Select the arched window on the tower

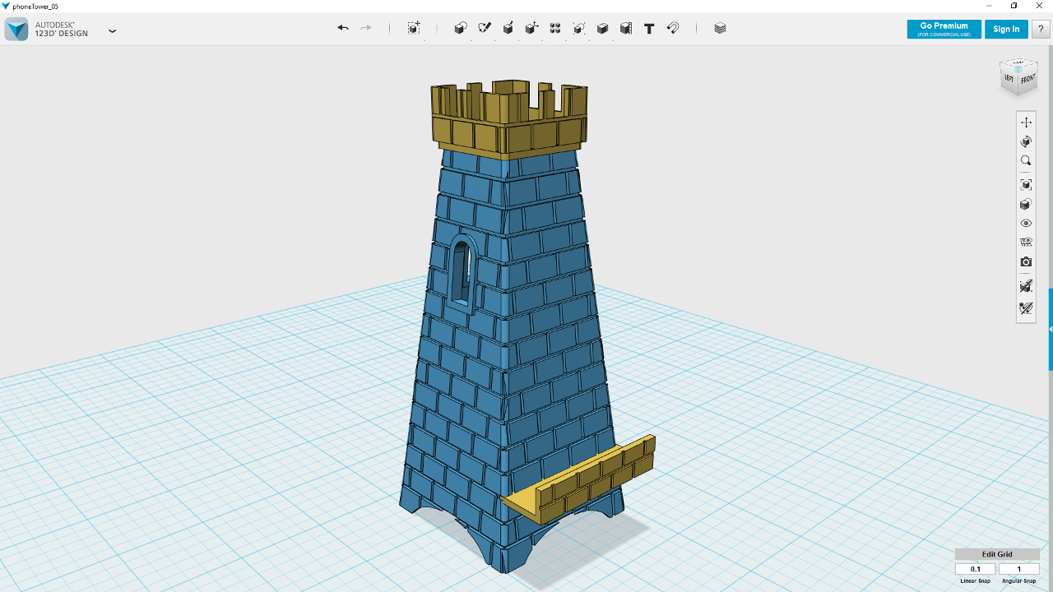pyautogui.click(x=462, y=273)
